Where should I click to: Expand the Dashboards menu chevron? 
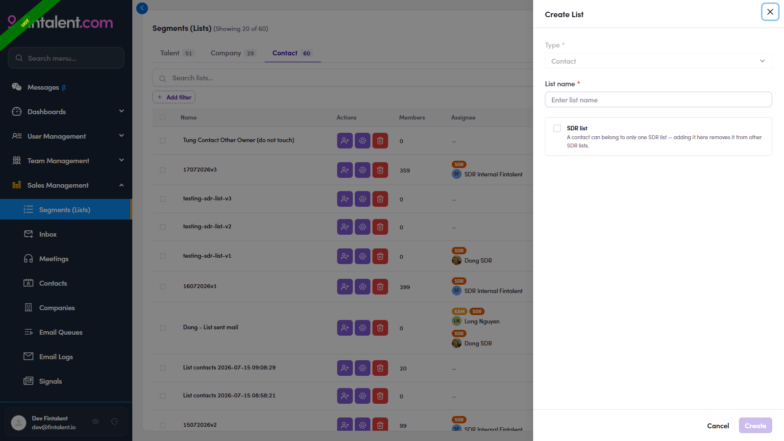(x=122, y=111)
